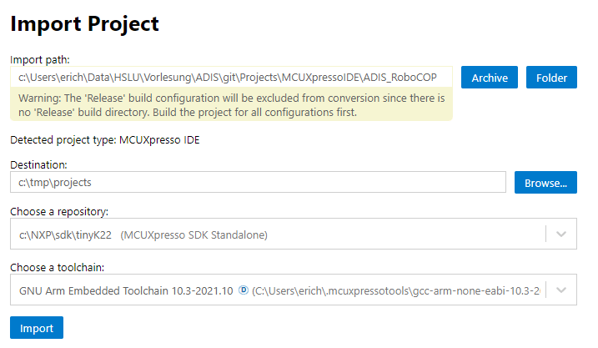Click the Folder button
The image size is (598, 348).
(x=551, y=78)
